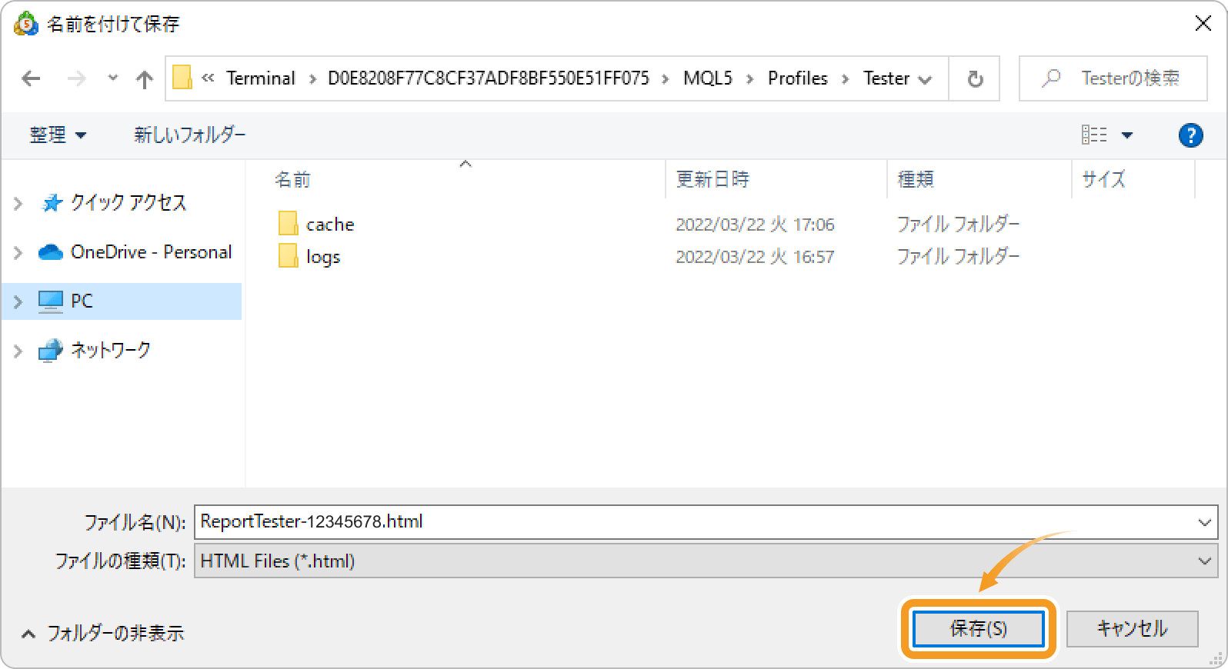Click the MetaTrader icon in title bar
Viewport: 1228px width, 669px height.
pos(25,24)
